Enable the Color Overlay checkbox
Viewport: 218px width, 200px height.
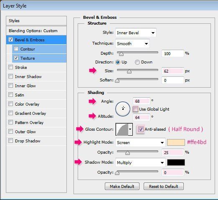pyautogui.click(x=10, y=104)
